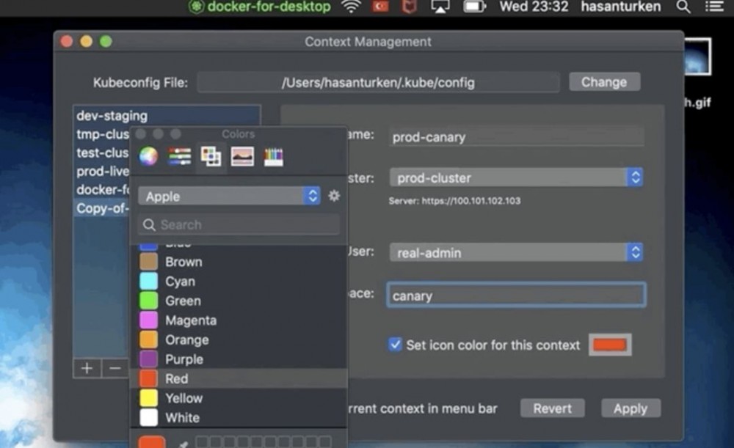
Task: Open the Apple palette dropdown
Action: click(229, 196)
